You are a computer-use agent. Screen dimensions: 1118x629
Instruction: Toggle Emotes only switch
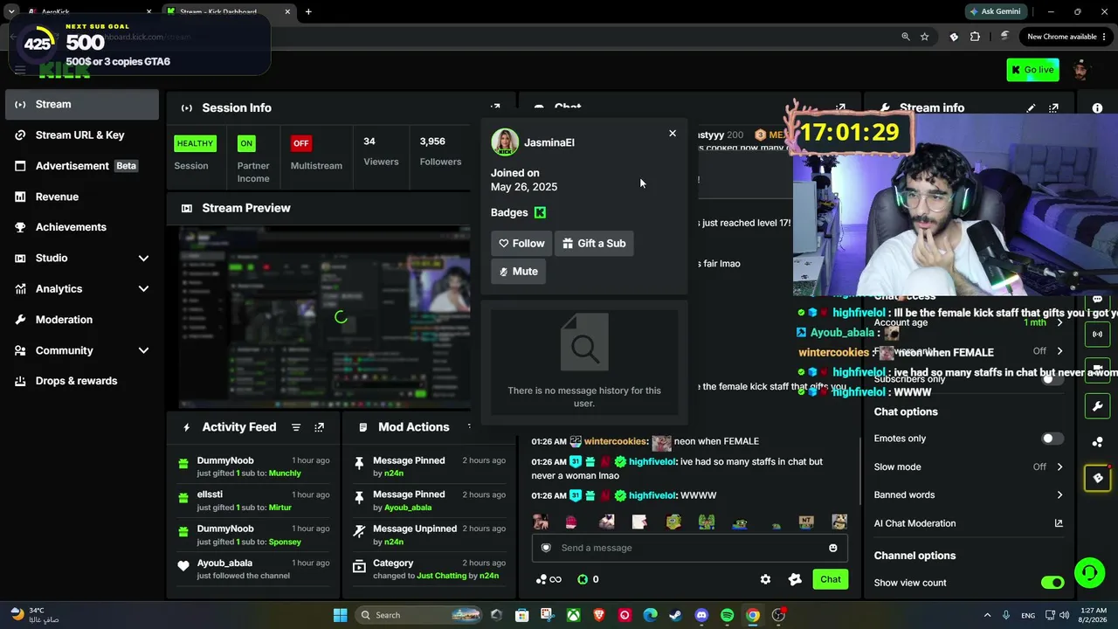(x=1052, y=439)
